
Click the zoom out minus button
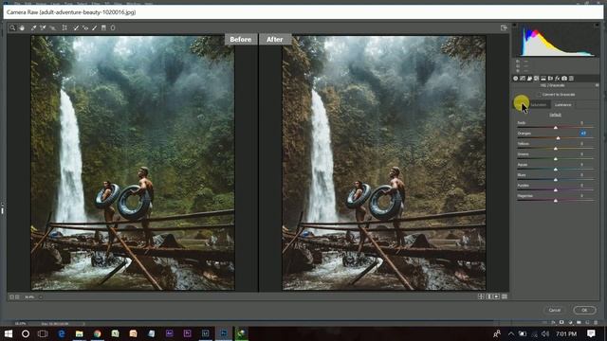pyautogui.click(x=11, y=296)
